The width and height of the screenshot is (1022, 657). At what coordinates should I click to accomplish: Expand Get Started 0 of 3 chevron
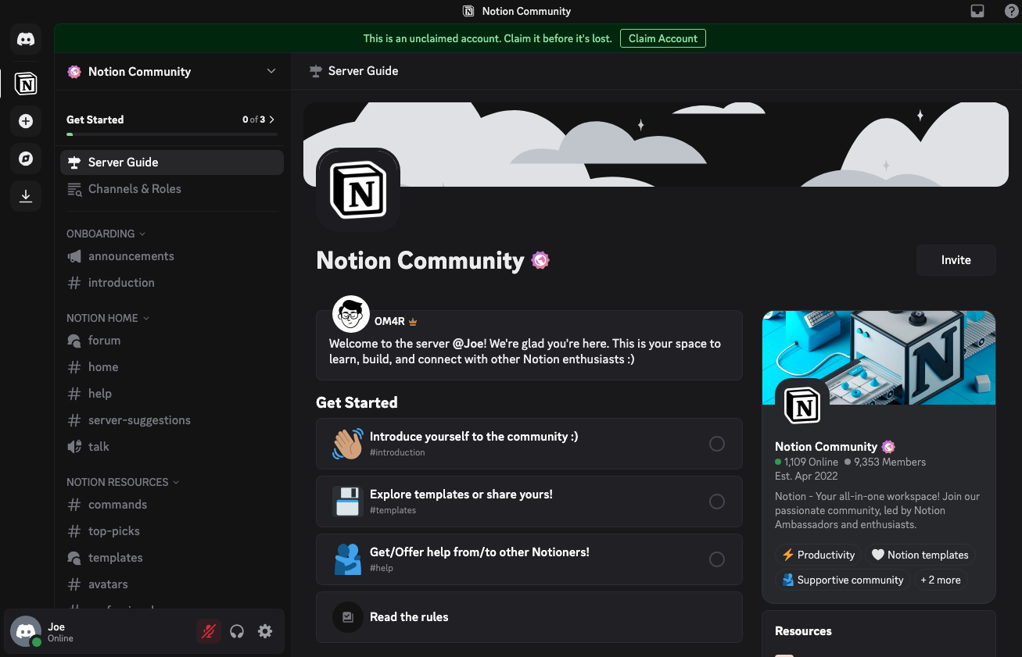point(272,120)
